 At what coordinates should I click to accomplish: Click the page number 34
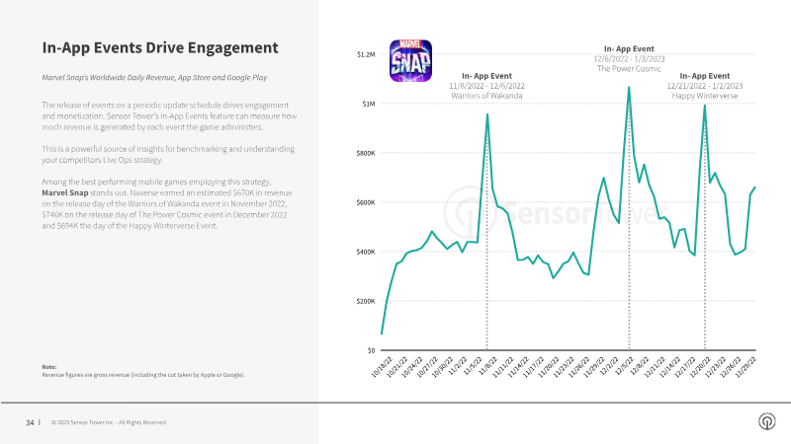pyautogui.click(x=30, y=422)
